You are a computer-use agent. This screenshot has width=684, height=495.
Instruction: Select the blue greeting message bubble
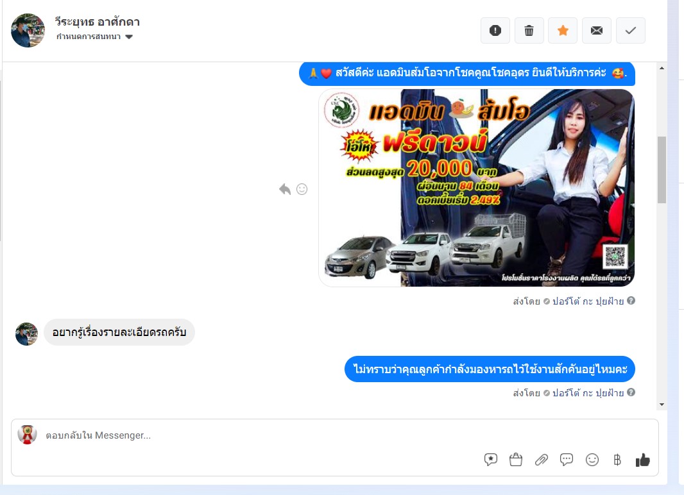pyautogui.click(x=466, y=74)
